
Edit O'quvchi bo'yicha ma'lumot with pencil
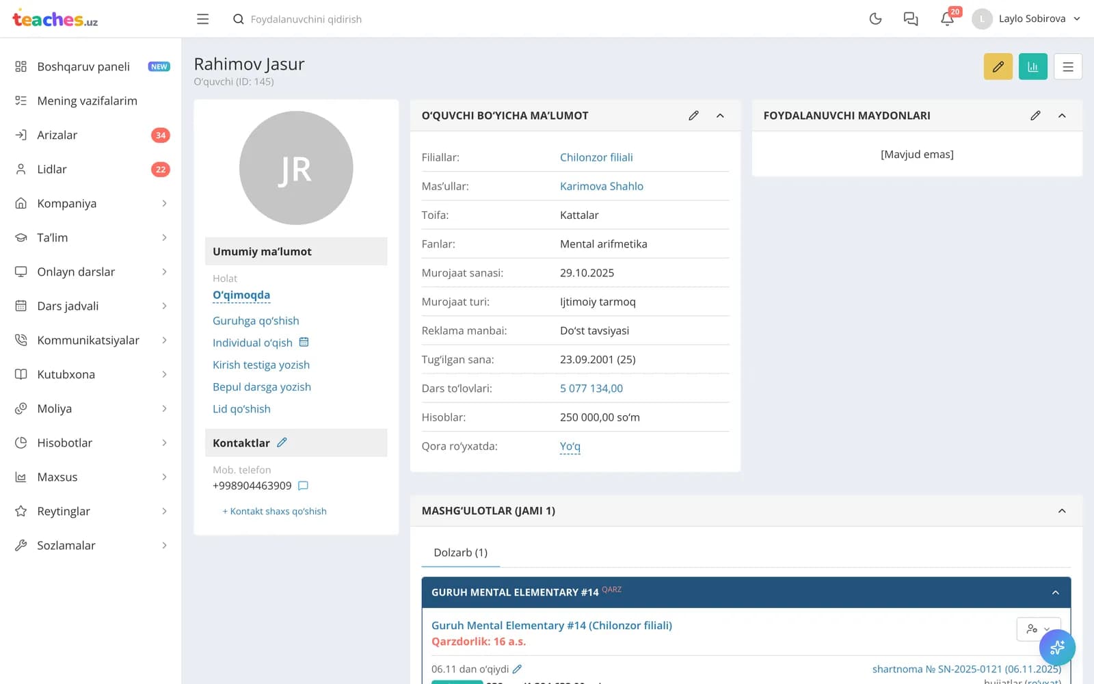point(693,116)
